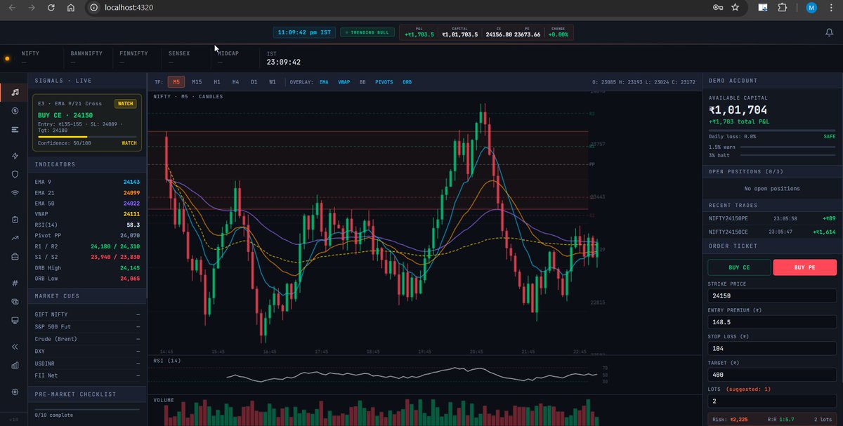Open notifications bell icon

point(829,32)
